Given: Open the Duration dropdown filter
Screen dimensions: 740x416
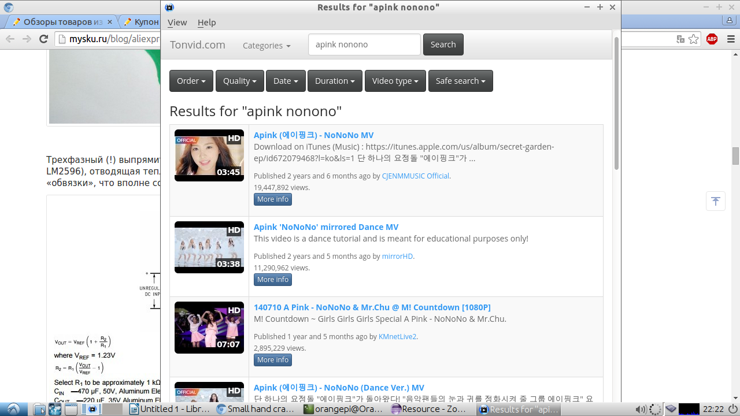Looking at the screenshot, I should click(x=335, y=81).
